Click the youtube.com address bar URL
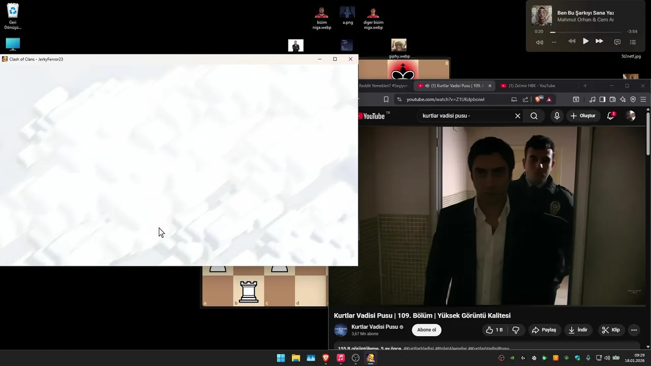 click(x=446, y=100)
